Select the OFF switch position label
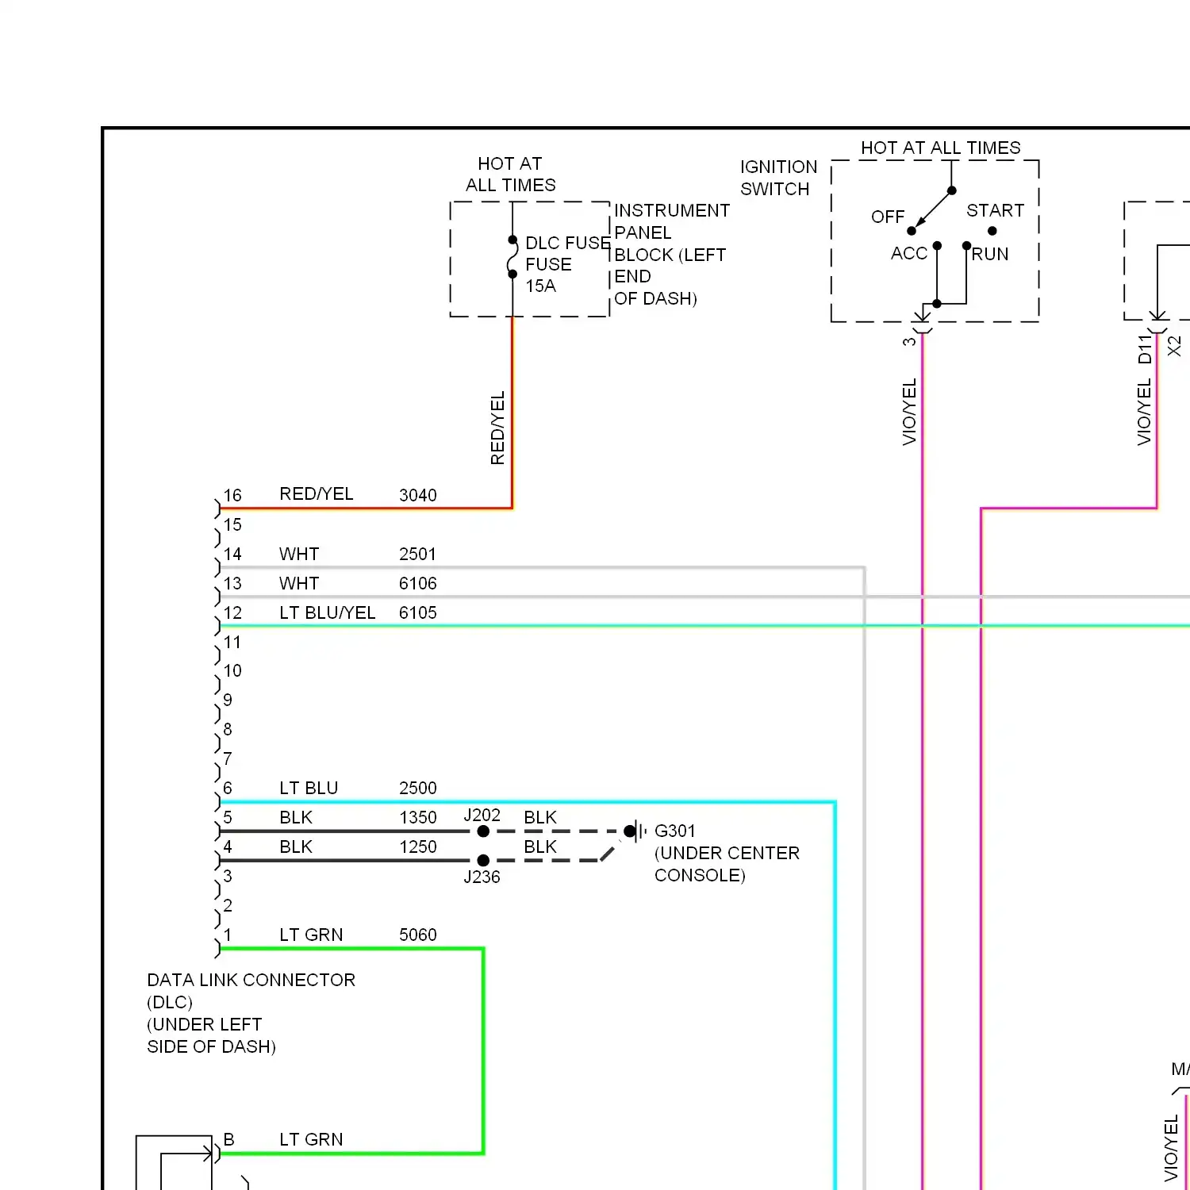Viewport: 1190px width, 1190px height. [888, 217]
